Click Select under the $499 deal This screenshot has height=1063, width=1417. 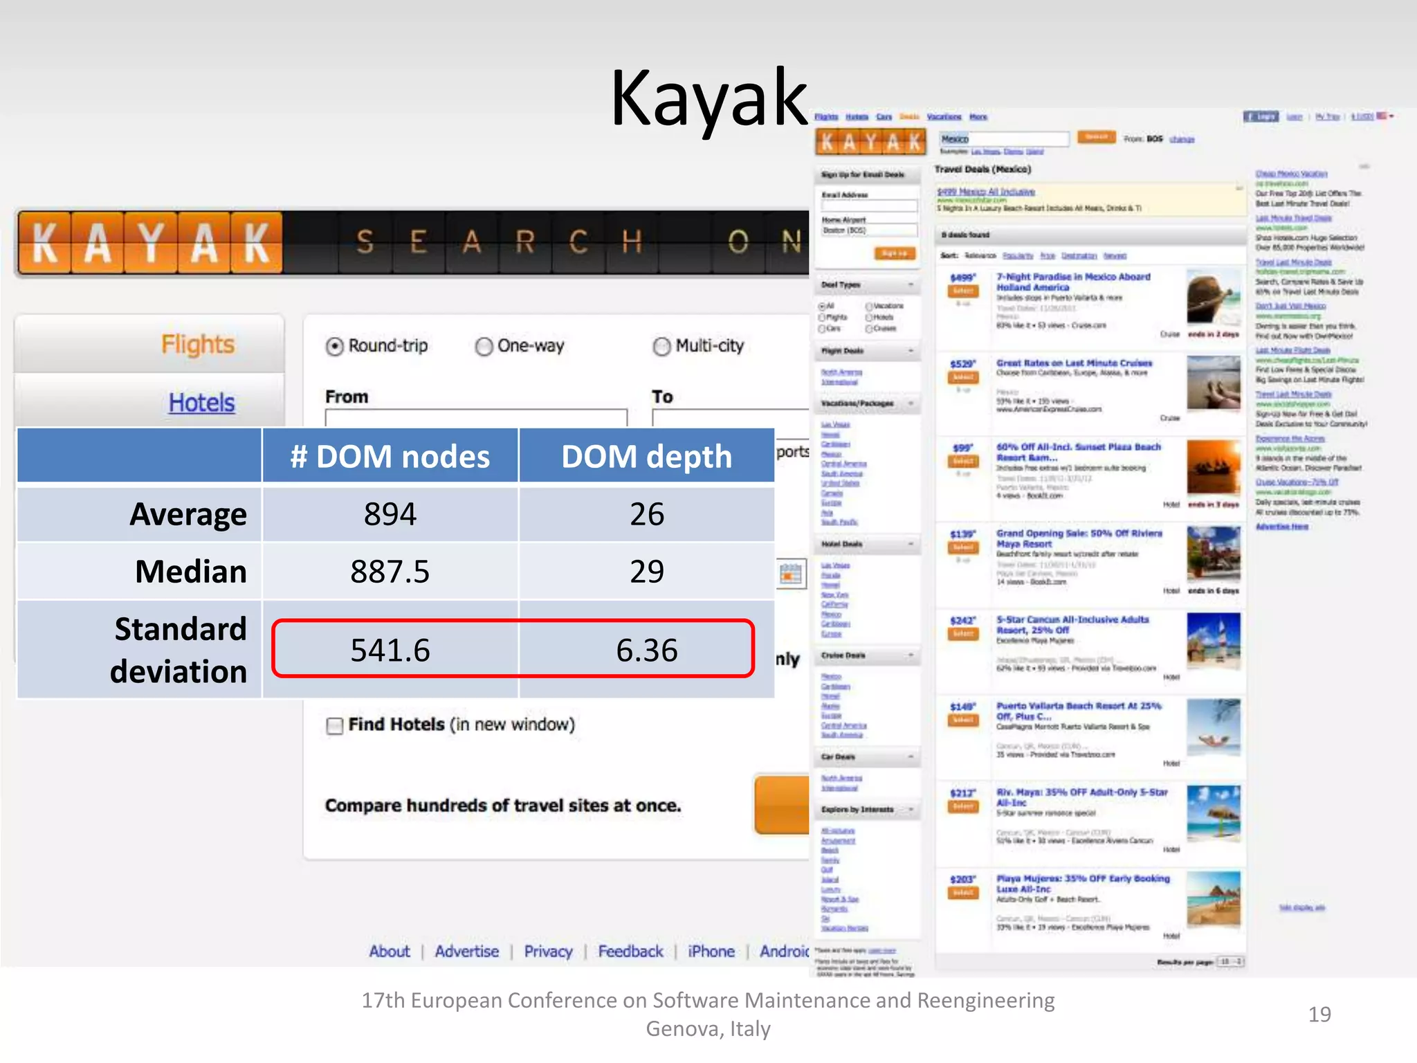click(962, 291)
